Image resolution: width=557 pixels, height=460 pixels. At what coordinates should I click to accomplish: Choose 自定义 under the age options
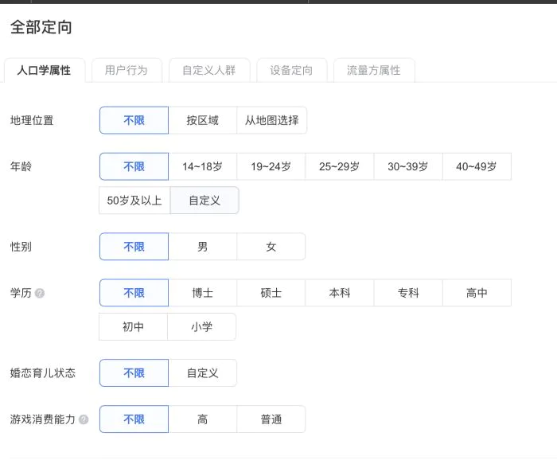click(x=204, y=201)
